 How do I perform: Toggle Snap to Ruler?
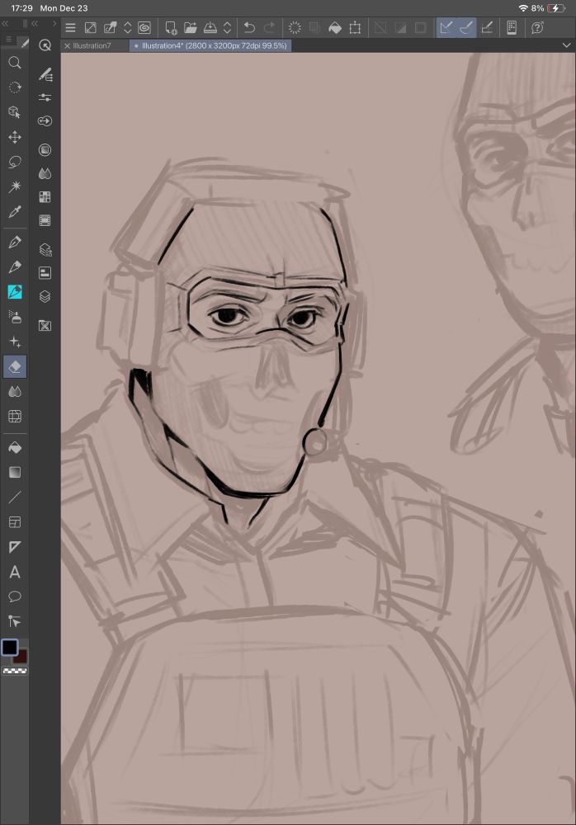coord(446,28)
